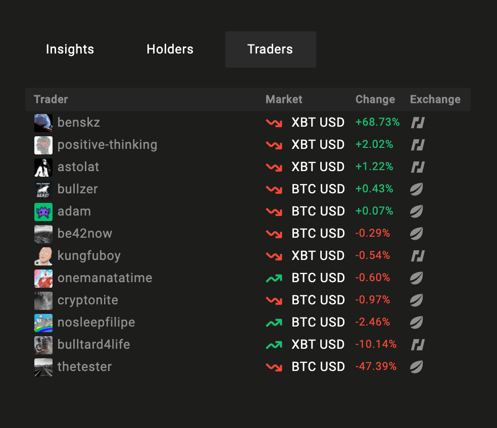Select the Traders tab
This screenshot has height=428, width=497.
(270, 49)
